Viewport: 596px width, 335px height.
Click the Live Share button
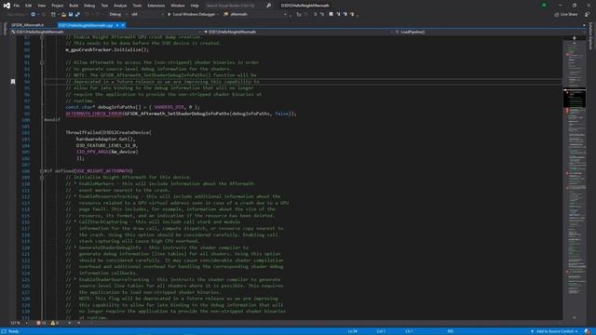coord(565,15)
